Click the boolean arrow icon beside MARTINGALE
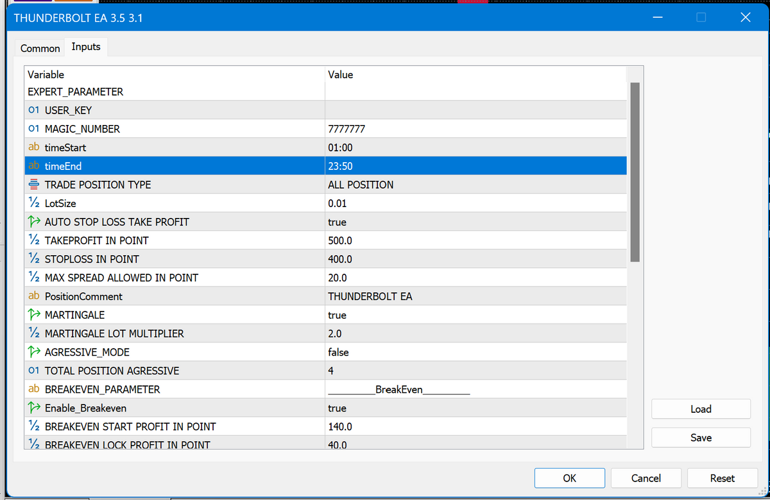Image resolution: width=770 pixels, height=500 pixels. click(x=35, y=315)
